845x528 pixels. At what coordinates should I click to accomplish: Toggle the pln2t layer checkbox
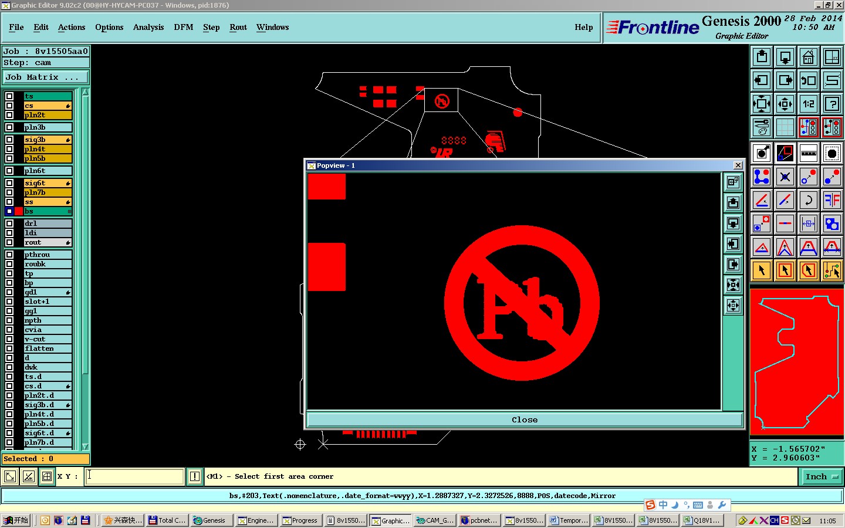9,115
